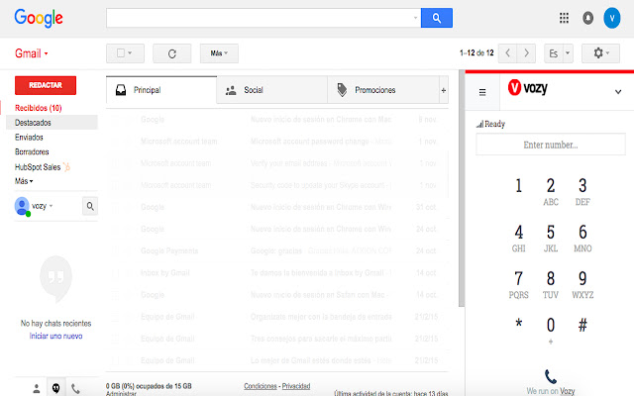Screen dimensions: 634x396
Task: Open Recibidos (10) folder
Action: coord(39,108)
